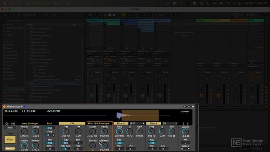Click the FM Env value field

78,143
